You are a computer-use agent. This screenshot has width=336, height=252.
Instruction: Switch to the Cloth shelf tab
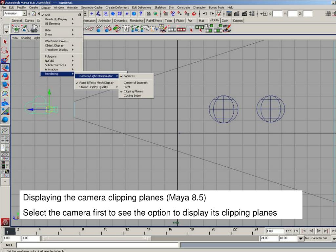(x=225, y=21)
